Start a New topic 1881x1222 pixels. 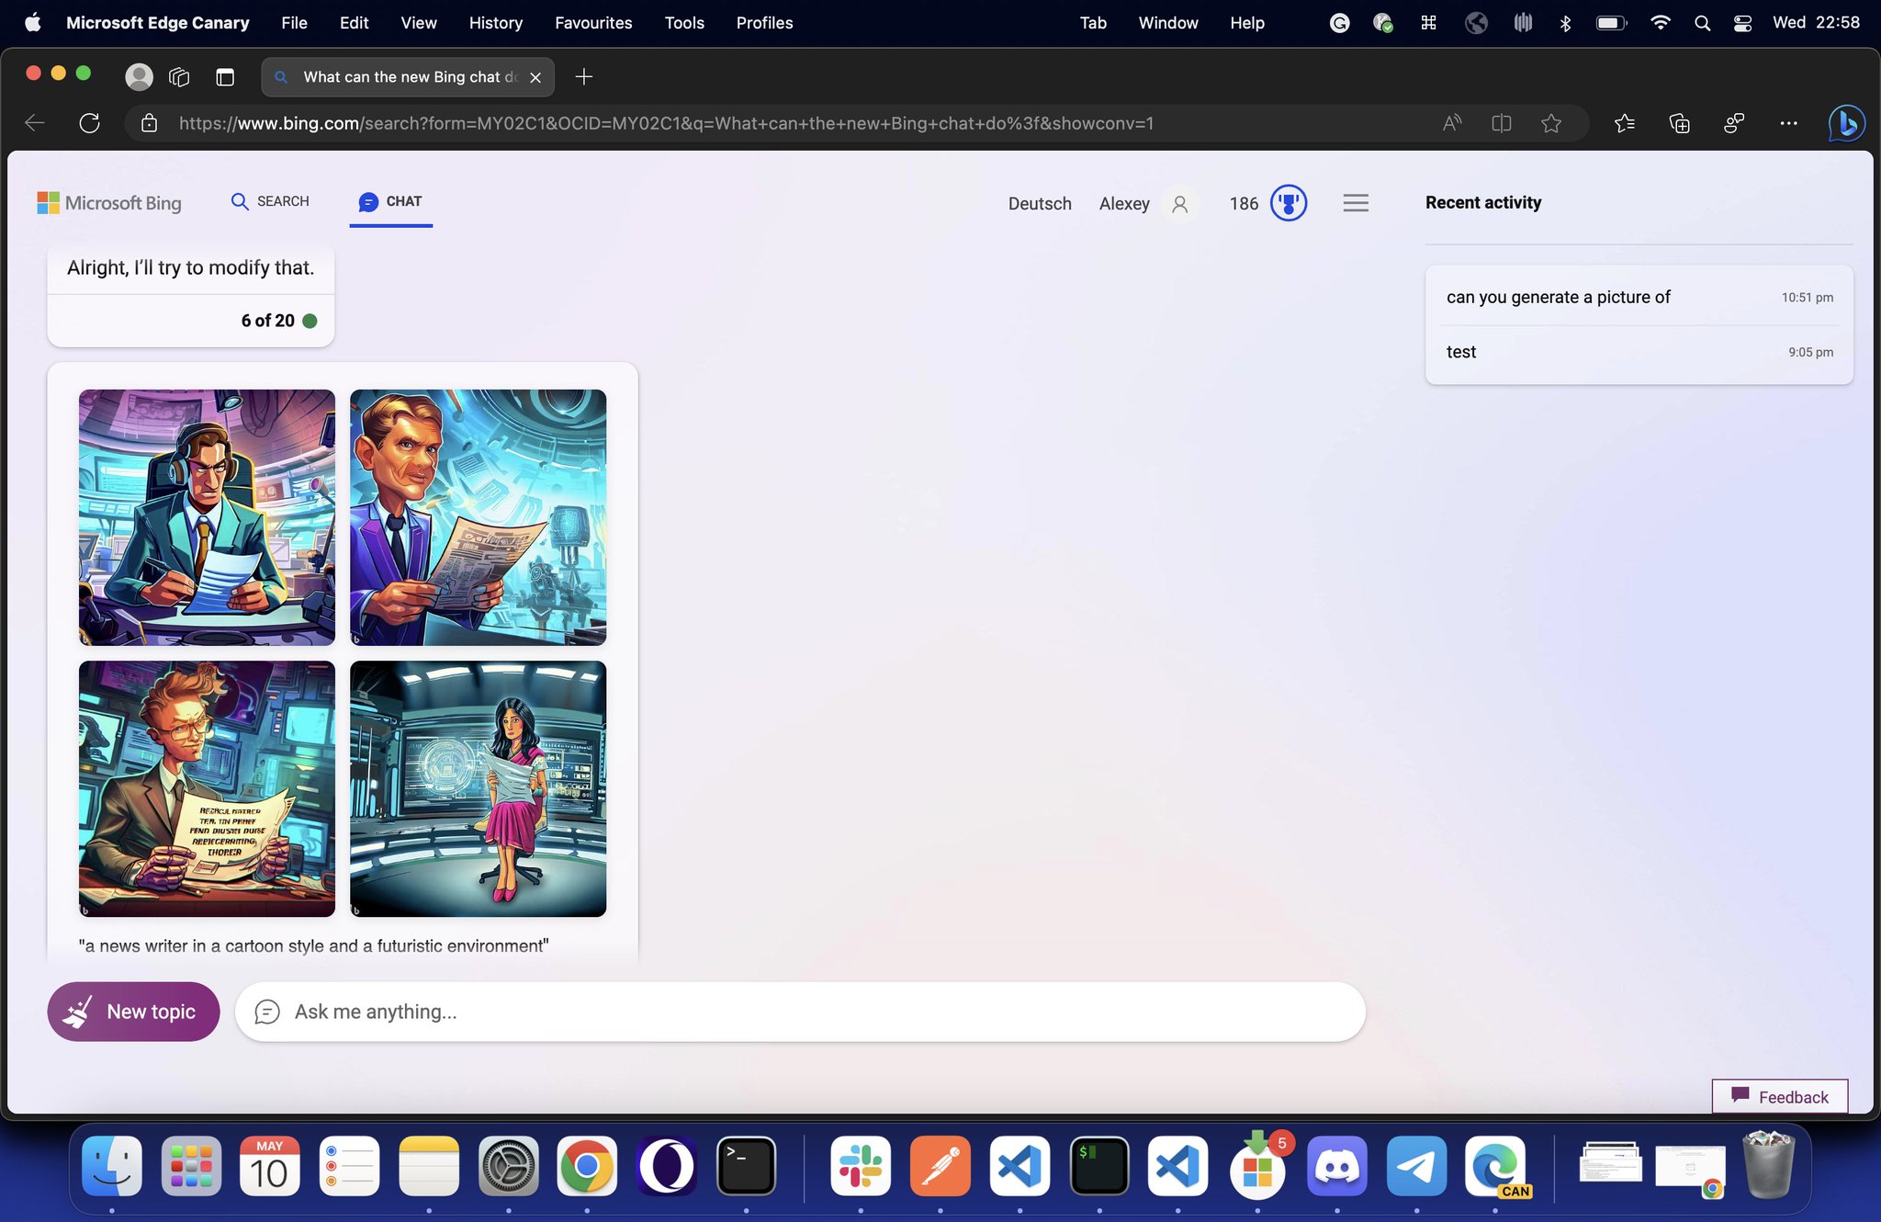(133, 1012)
